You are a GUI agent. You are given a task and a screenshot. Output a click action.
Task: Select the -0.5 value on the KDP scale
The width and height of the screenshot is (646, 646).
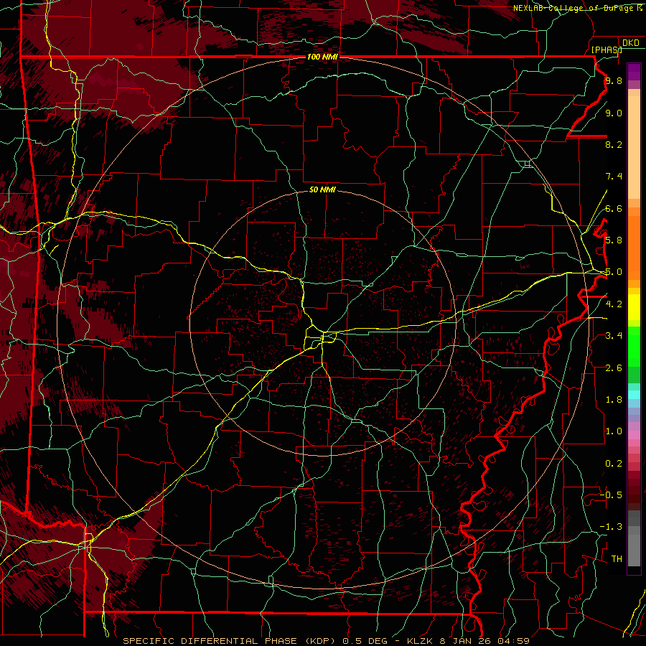[611, 495]
